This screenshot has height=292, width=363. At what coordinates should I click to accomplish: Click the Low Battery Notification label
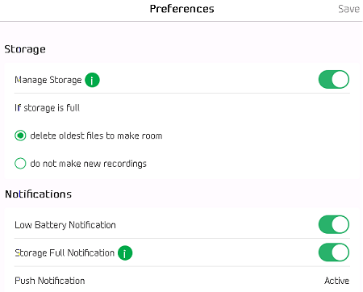click(65, 225)
